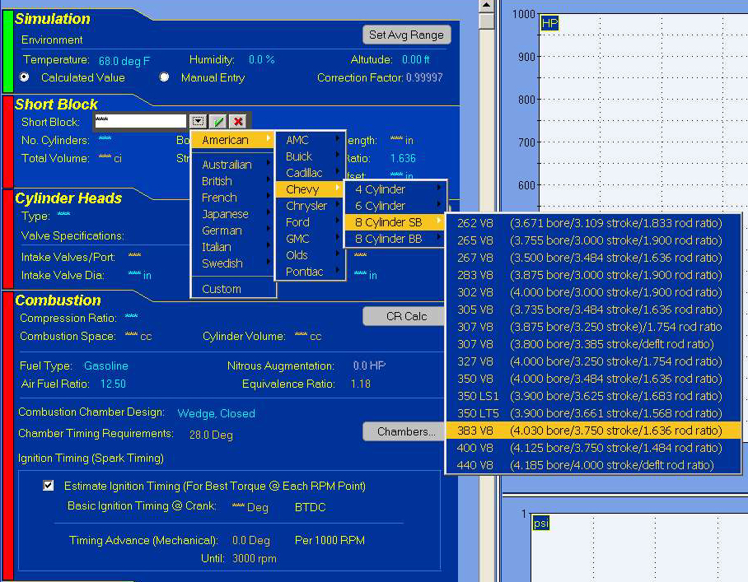
Task: Click the scrollbar up arrow
Action: pyautogui.click(x=486, y=5)
